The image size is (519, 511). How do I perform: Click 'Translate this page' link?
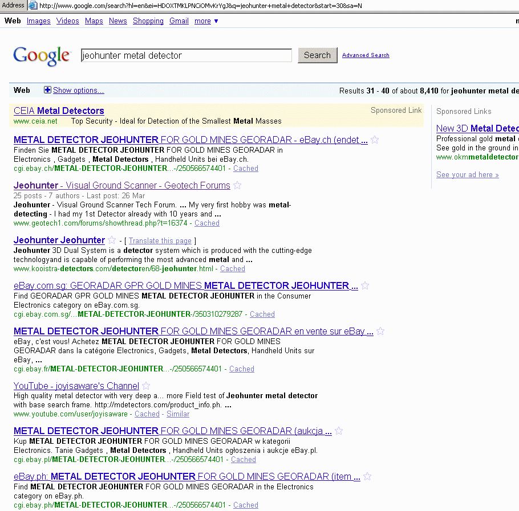[160, 240]
